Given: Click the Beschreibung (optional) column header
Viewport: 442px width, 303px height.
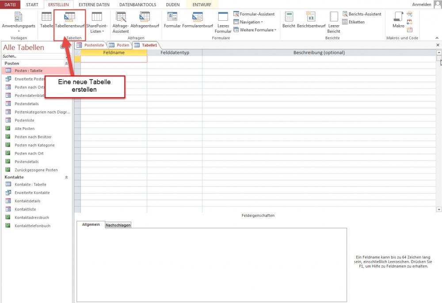Looking at the screenshot, I should coord(319,53).
